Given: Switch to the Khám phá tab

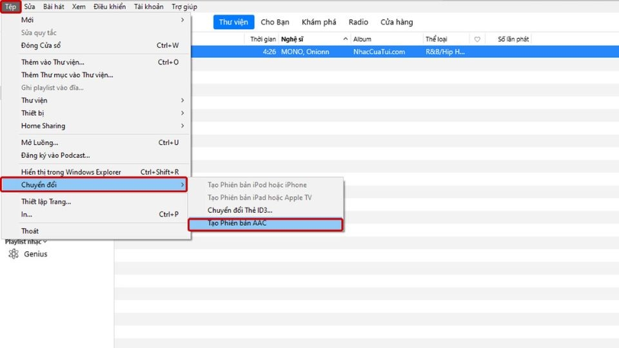Looking at the screenshot, I should [x=319, y=22].
